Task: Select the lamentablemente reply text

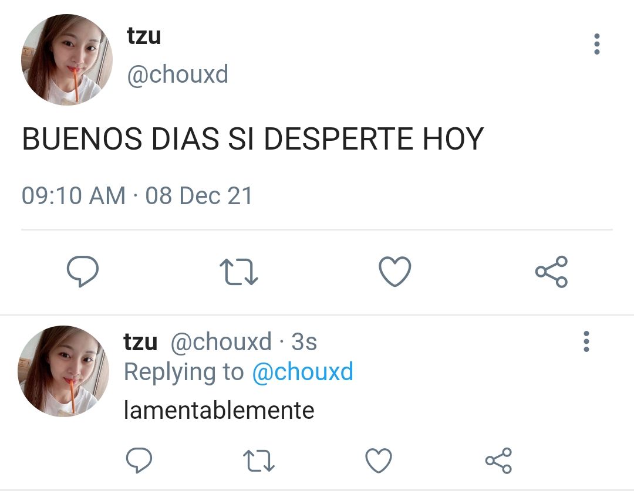Action: [219, 410]
